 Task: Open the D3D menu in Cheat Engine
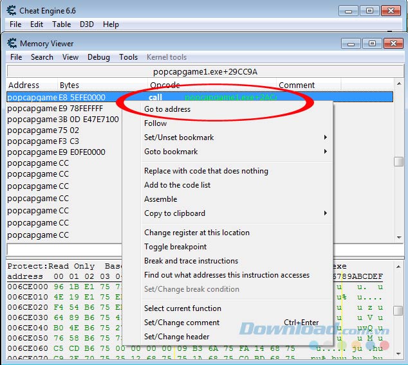click(x=86, y=24)
